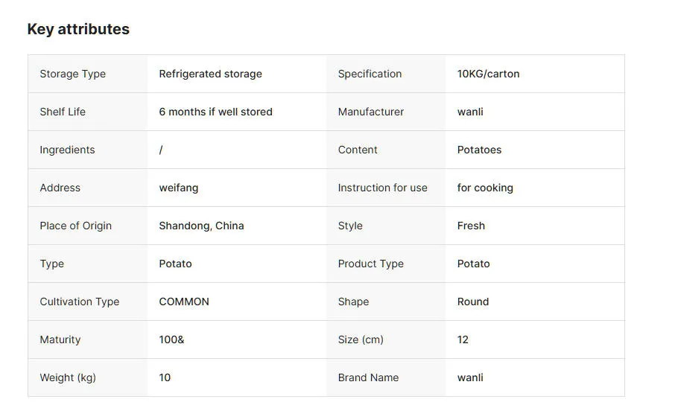
Task: Click the Address value weifang
Action: [x=179, y=188]
